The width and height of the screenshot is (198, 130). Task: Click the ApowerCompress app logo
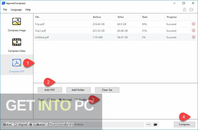tap(3, 3)
